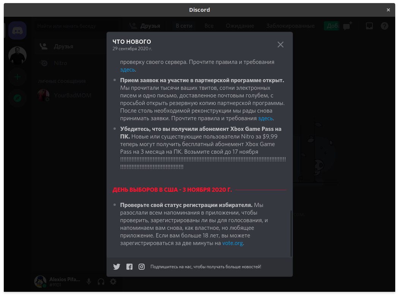Viewport: 399px width, 296px height.
Task: Click the 'Найти или начать беседу' search field
Action: point(76,26)
